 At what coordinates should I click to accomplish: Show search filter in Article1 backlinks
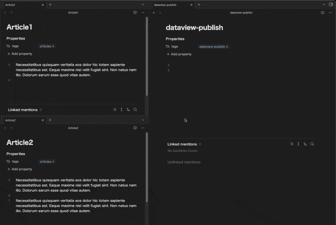135,110
